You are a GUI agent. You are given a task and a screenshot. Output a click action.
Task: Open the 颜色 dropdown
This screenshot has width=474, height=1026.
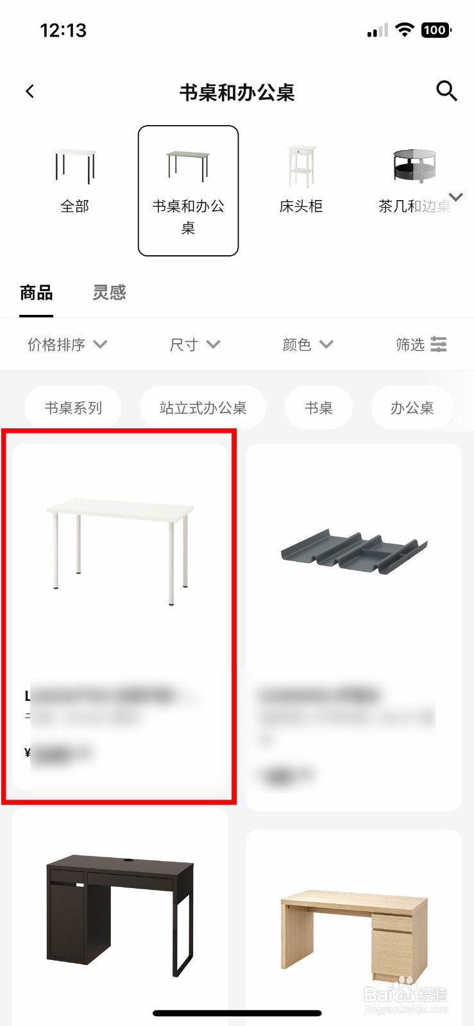[308, 344]
